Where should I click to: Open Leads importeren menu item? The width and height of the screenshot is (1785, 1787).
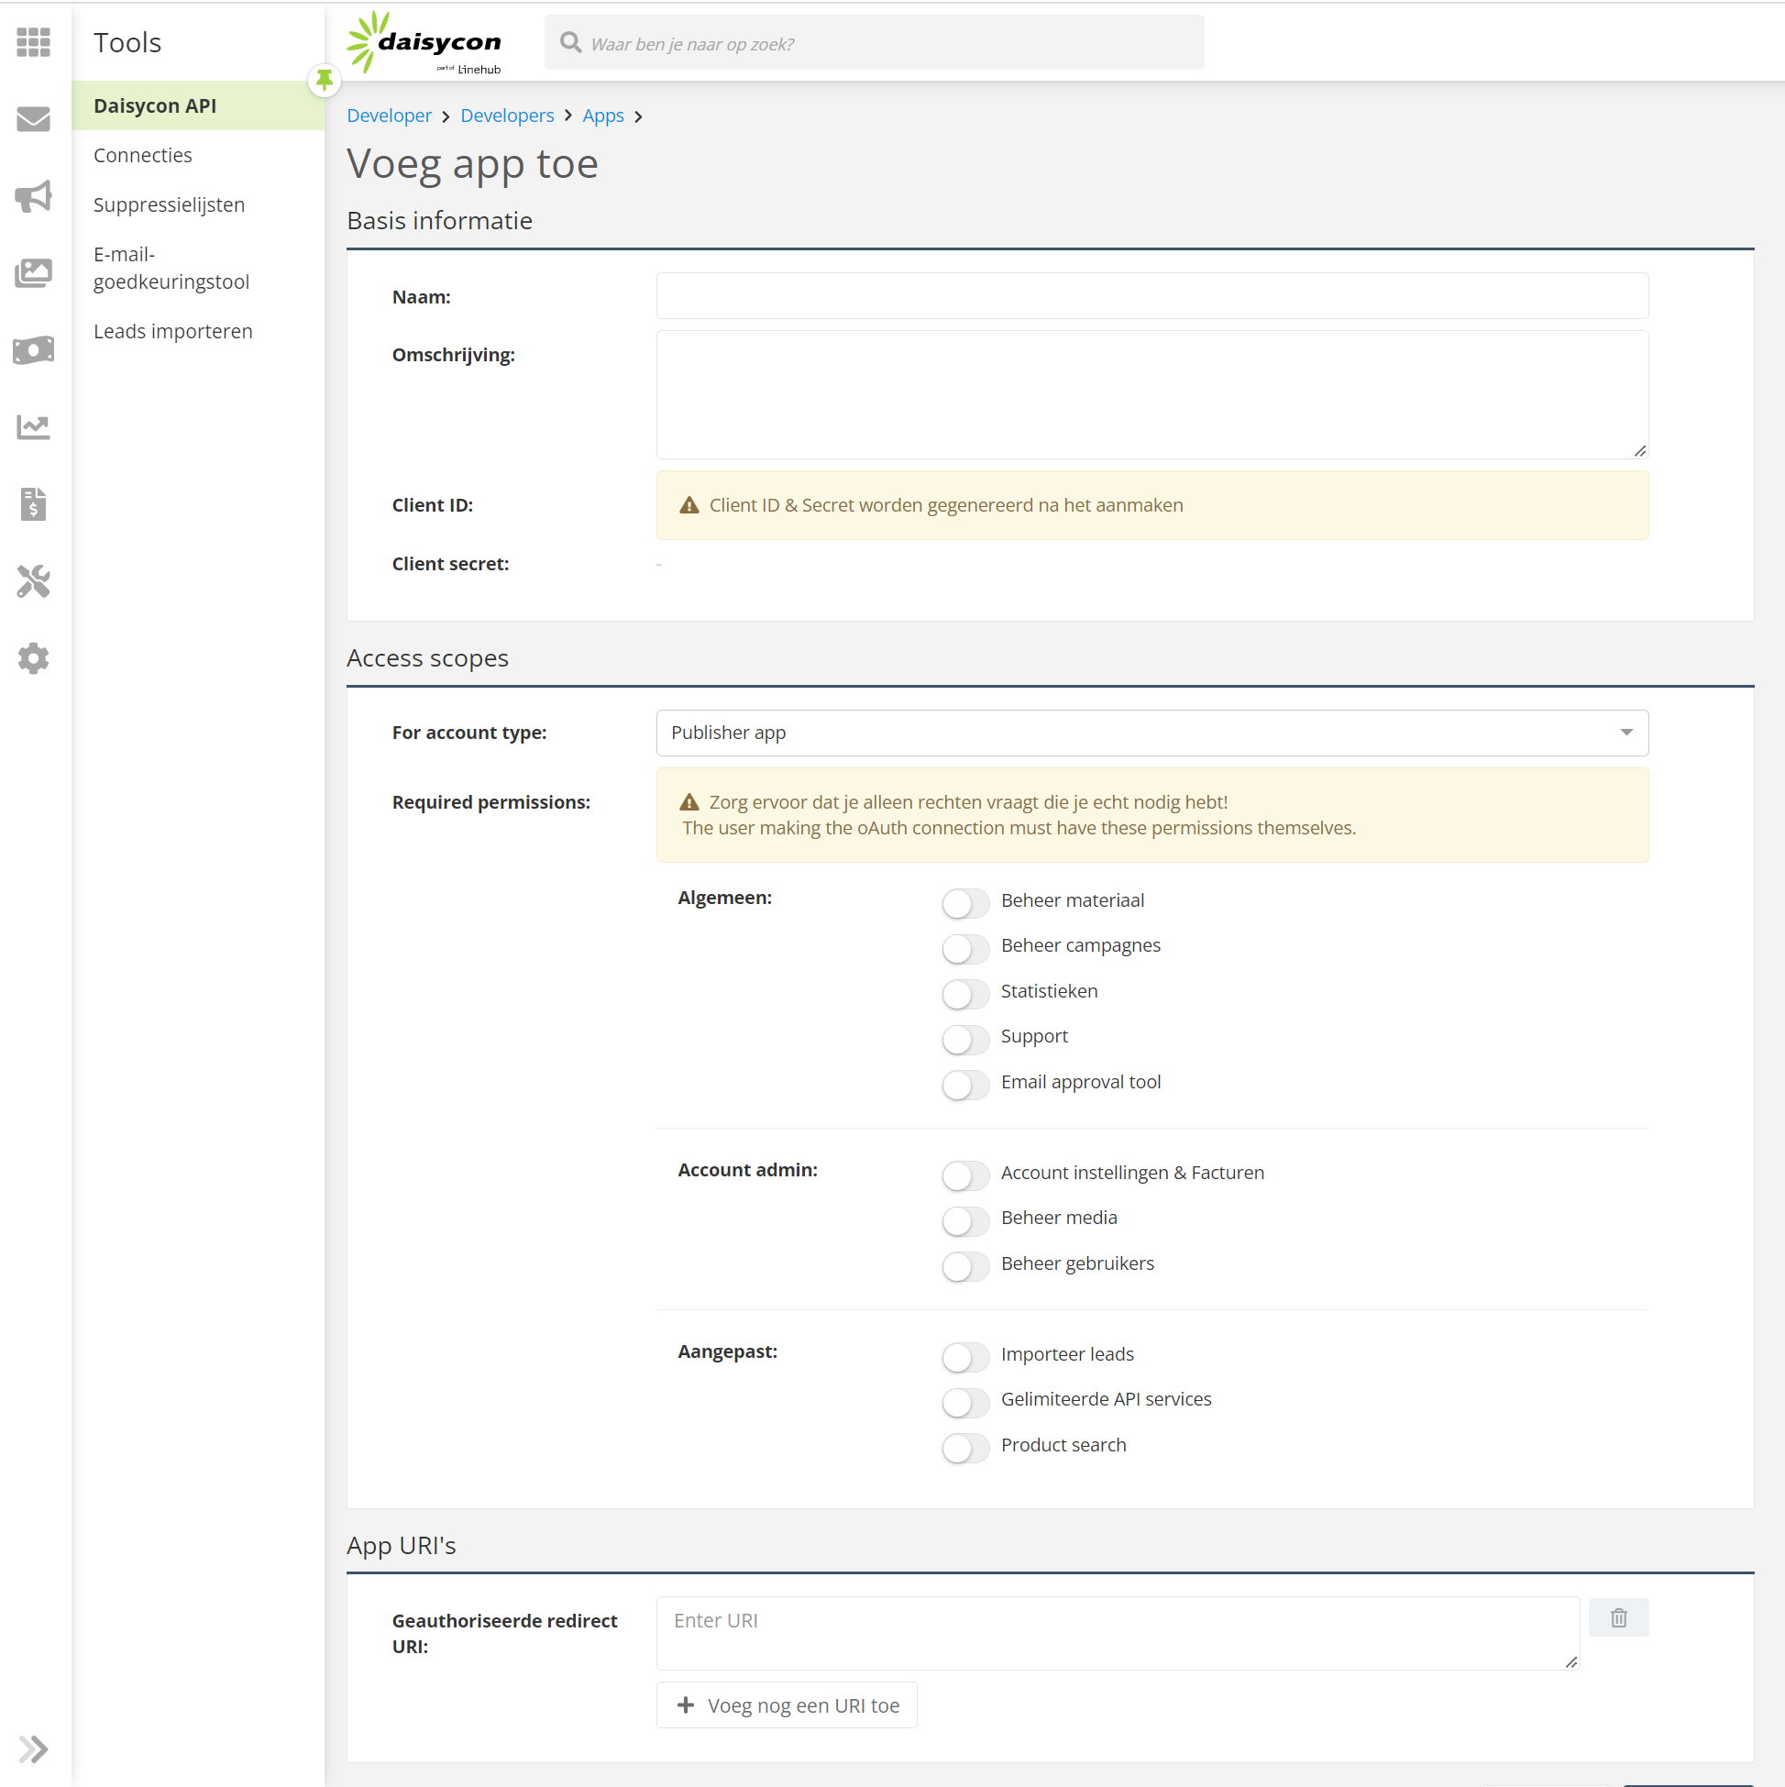click(x=173, y=331)
